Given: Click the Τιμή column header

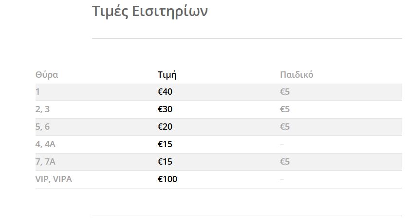Looking at the screenshot, I should click(167, 75).
